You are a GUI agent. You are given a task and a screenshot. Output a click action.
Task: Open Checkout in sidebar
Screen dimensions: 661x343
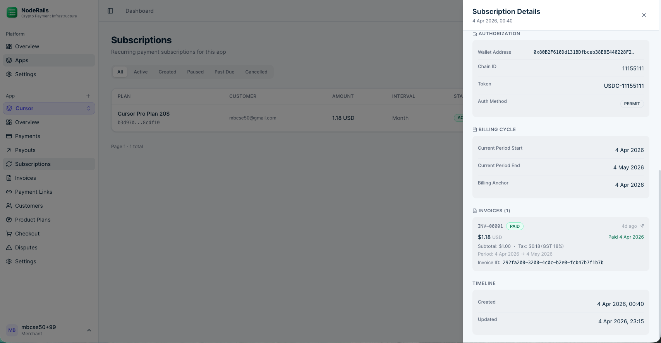point(49,234)
